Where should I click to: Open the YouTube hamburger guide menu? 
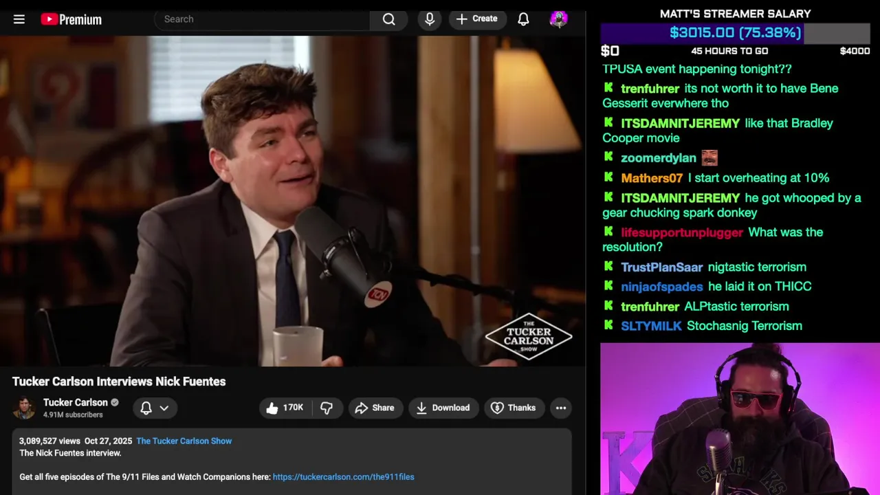(19, 19)
